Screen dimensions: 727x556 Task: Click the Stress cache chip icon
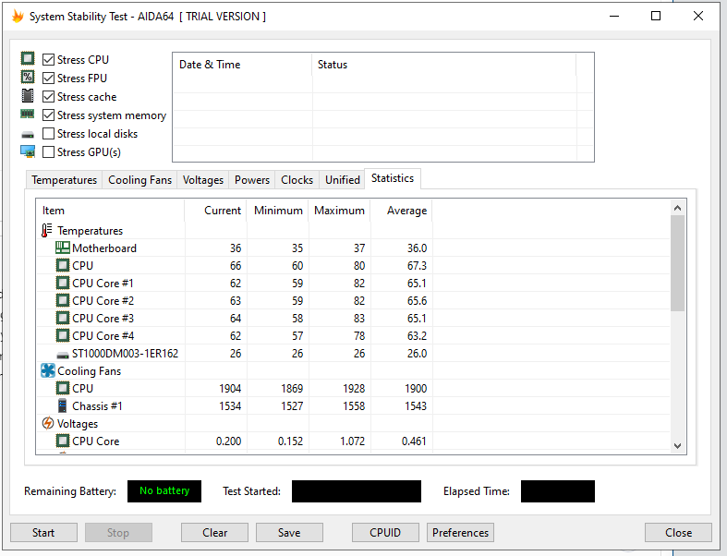coord(28,95)
